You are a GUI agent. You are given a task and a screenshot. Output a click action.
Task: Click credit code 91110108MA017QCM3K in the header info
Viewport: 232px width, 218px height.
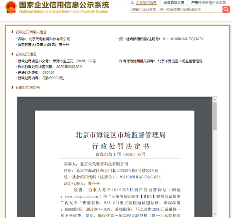(183, 39)
